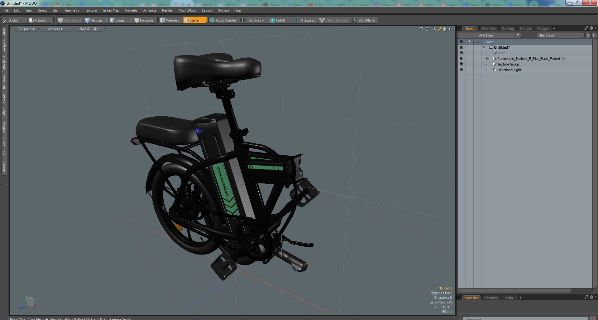
Task: Open the Presets browser
Action: pos(41,20)
